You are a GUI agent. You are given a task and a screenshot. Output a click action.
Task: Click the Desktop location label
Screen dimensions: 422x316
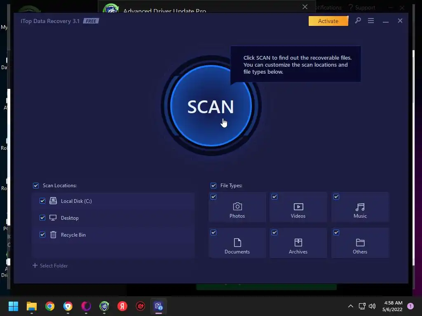tap(70, 218)
